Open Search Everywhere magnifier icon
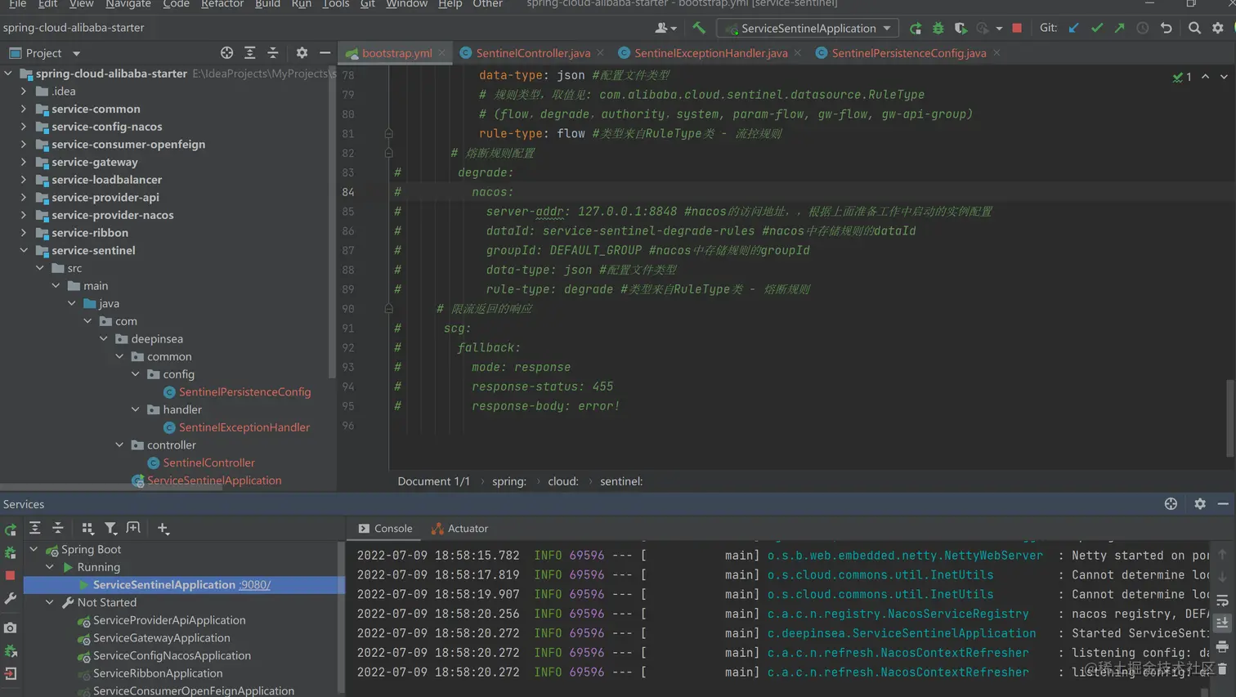Viewport: 1236px width, 697px height. pyautogui.click(x=1194, y=28)
